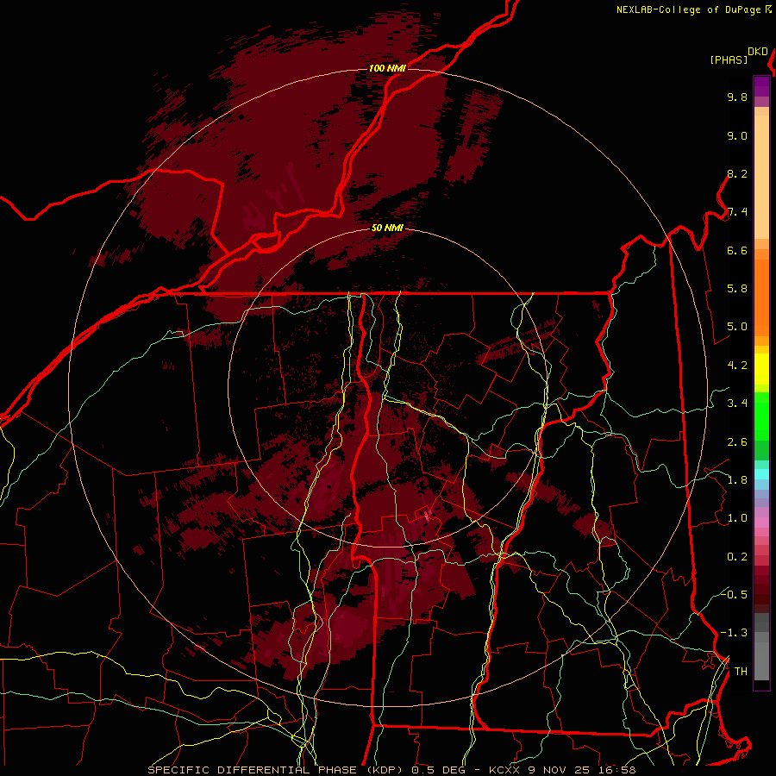This screenshot has width=776, height=776.
Task: Click the small bright pink radar echo spot
Action: pyautogui.click(x=427, y=516)
